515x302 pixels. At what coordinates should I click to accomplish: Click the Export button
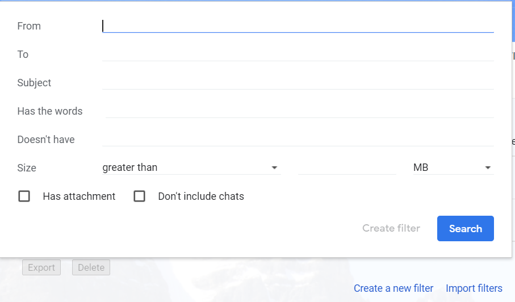41,267
